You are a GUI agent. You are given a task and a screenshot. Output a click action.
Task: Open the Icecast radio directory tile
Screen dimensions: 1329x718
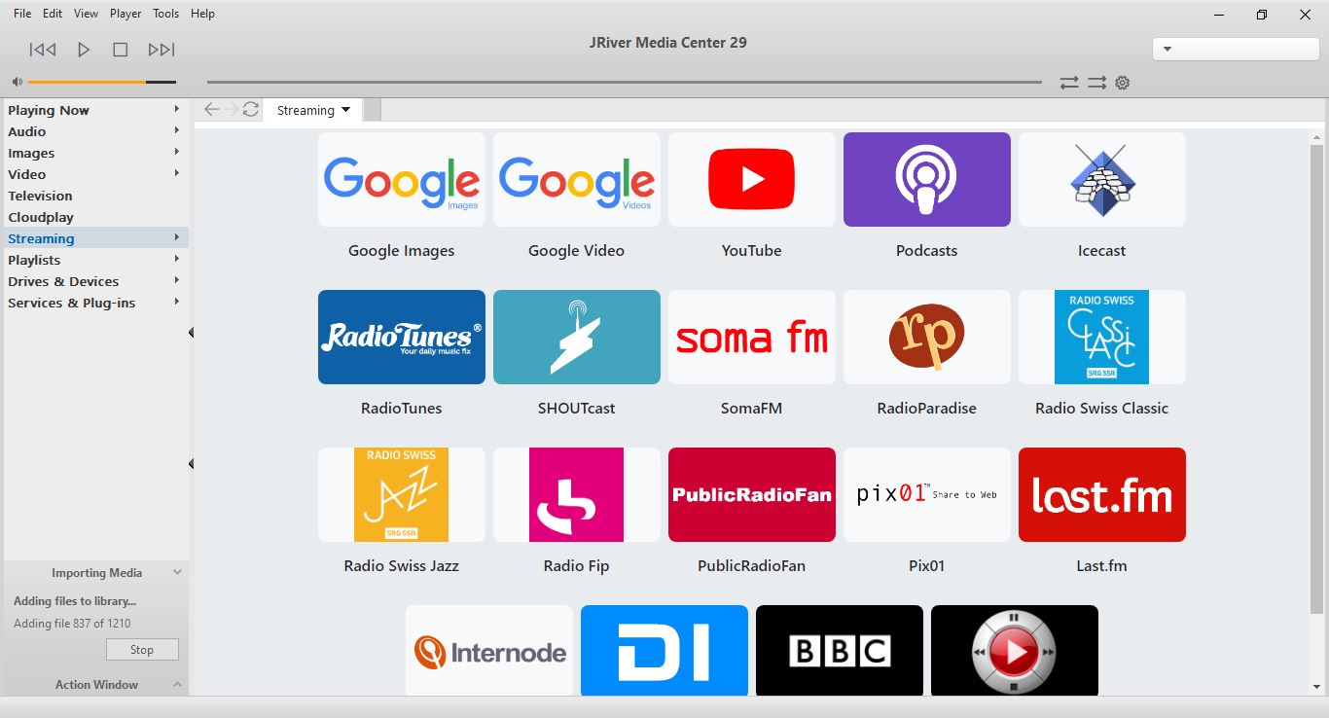1102,180
